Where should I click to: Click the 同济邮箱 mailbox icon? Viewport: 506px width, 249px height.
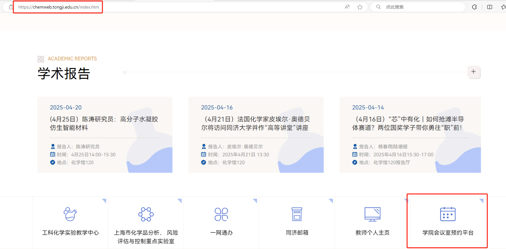tap(297, 214)
